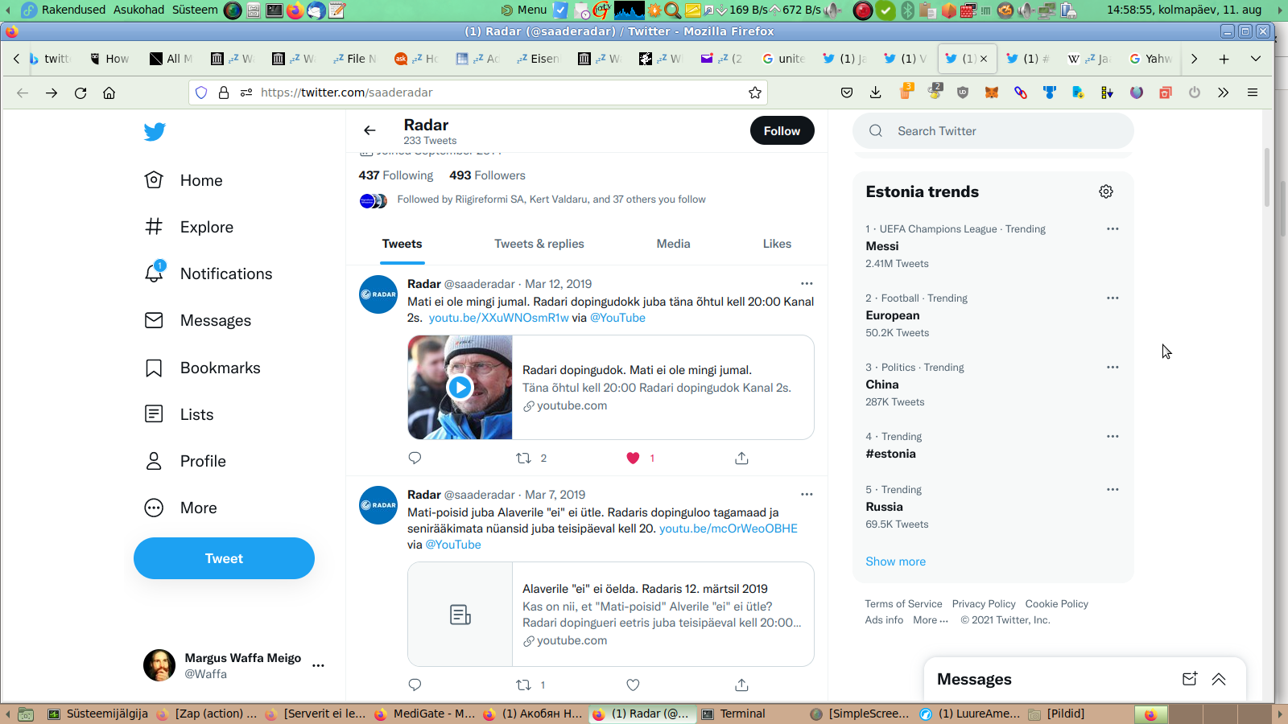Switch to the Tweets tab
The height and width of the screenshot is (724, 1288).
tap(402, 244)
